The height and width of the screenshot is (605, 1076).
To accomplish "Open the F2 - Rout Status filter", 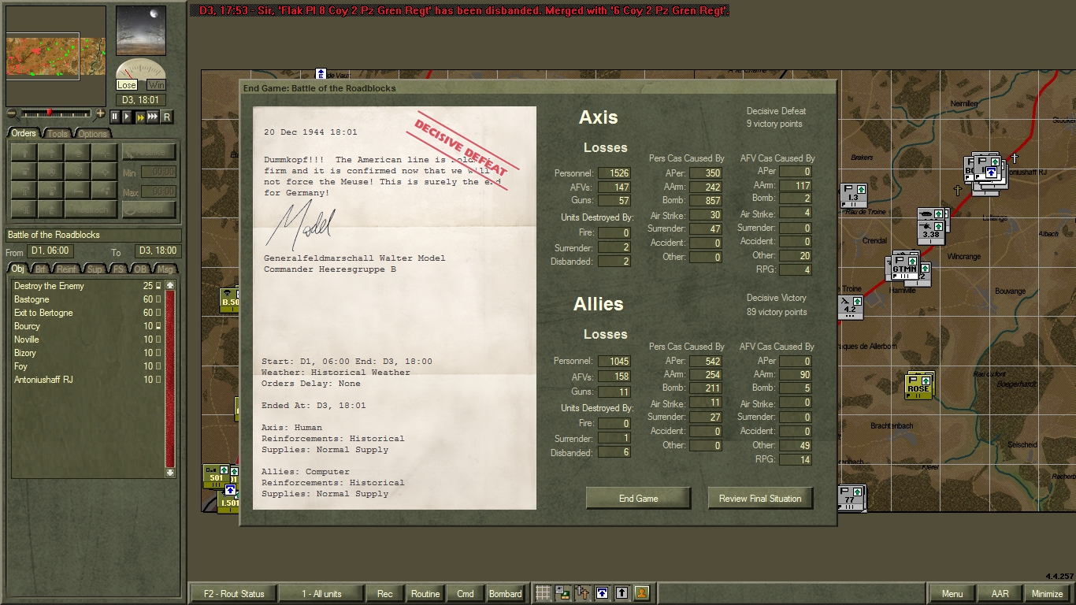I will (234, 594).
